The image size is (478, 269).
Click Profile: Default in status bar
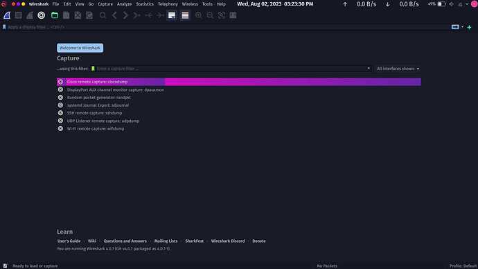(x=463, y=266)
